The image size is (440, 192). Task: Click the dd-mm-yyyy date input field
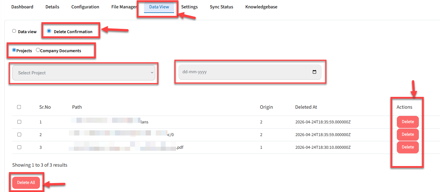(x=243, y=72)
